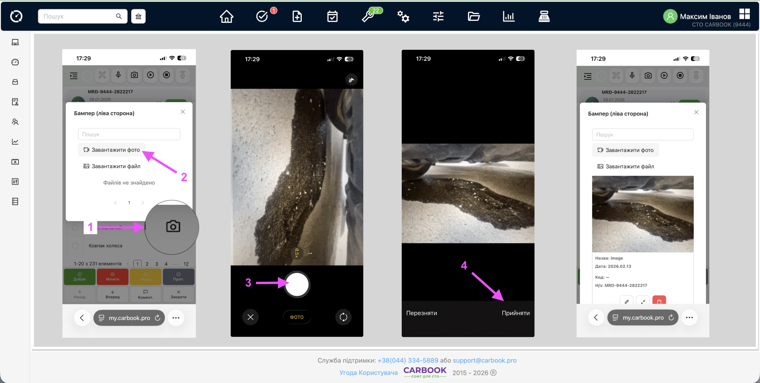Open the cash register icon
760x383 pixels.
coord(544,16)
